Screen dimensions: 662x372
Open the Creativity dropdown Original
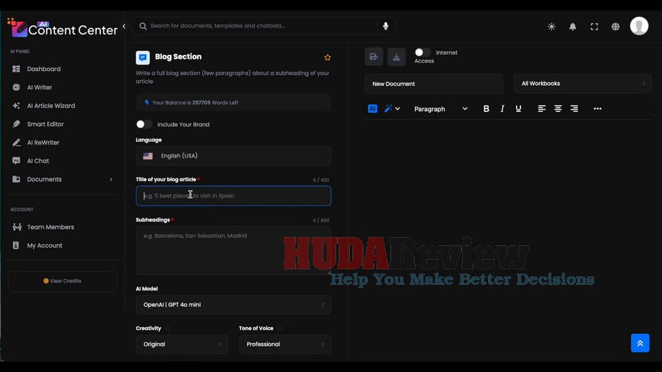click(182, 344)
